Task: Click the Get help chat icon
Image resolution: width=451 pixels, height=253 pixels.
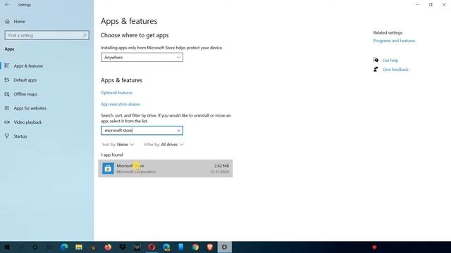Action: tap(376, 60)
